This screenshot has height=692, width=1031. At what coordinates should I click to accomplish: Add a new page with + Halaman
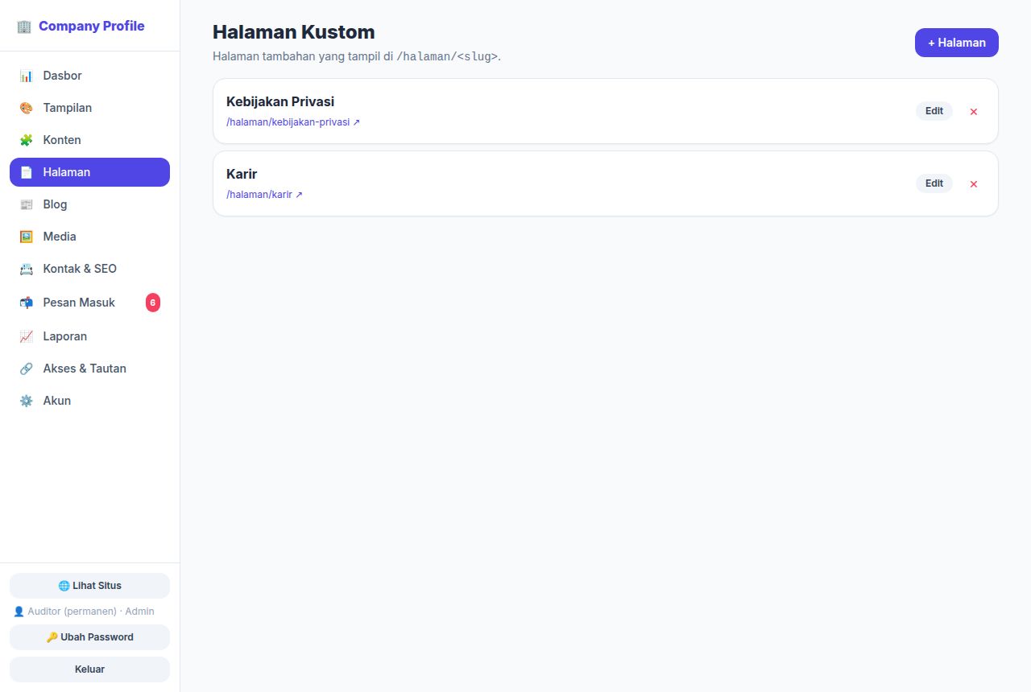[x=956, y=43]
